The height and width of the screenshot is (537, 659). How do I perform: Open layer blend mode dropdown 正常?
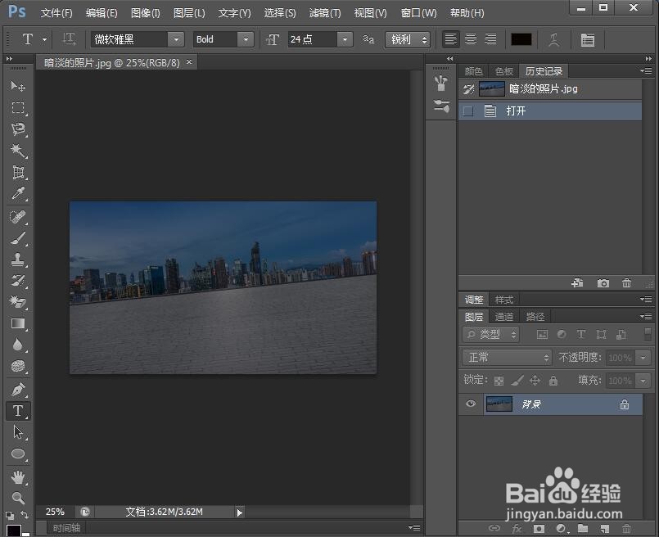coord(507,358)
